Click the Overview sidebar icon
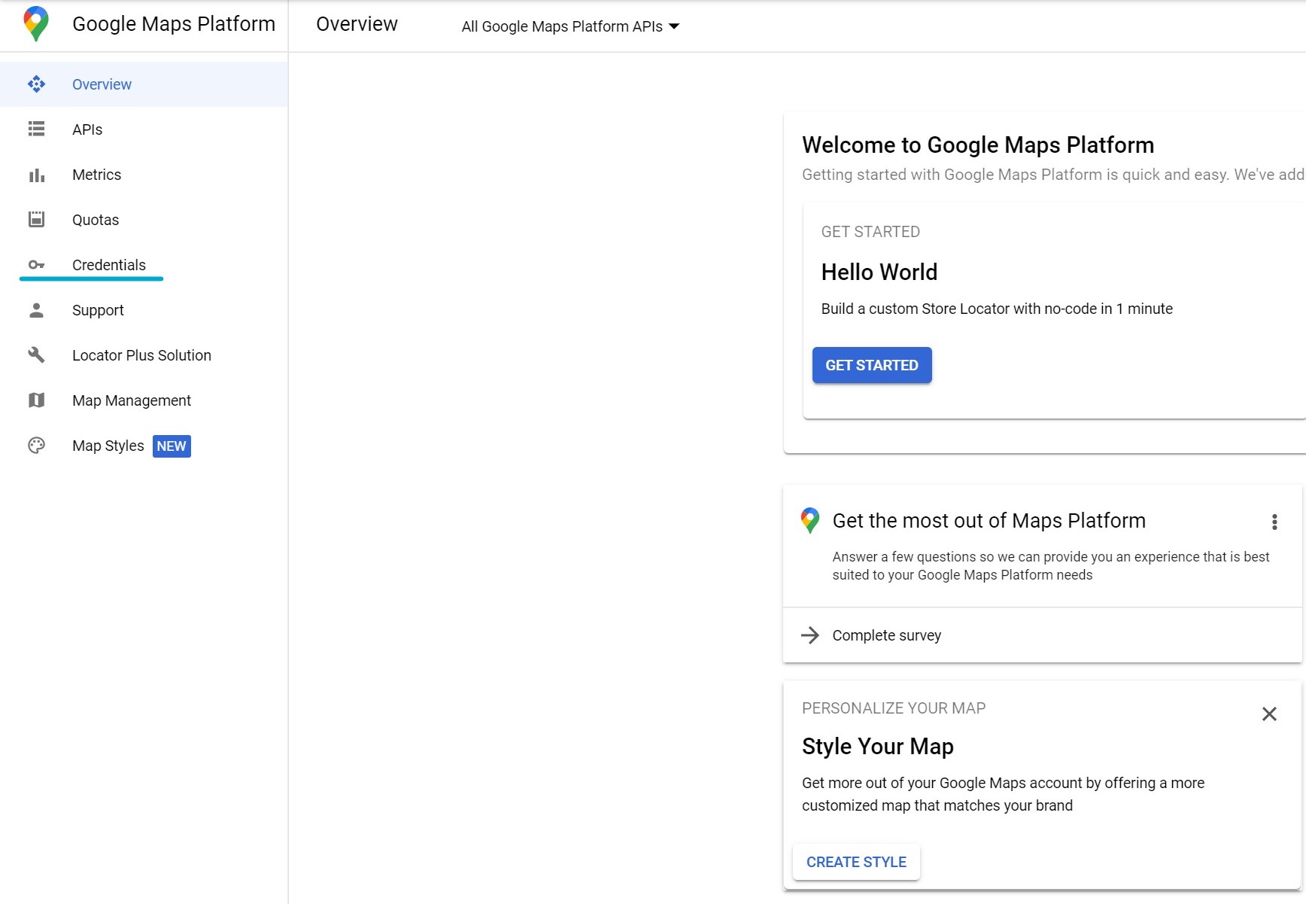The height and width of the screenshot is (904, 1306). [36, 84]
